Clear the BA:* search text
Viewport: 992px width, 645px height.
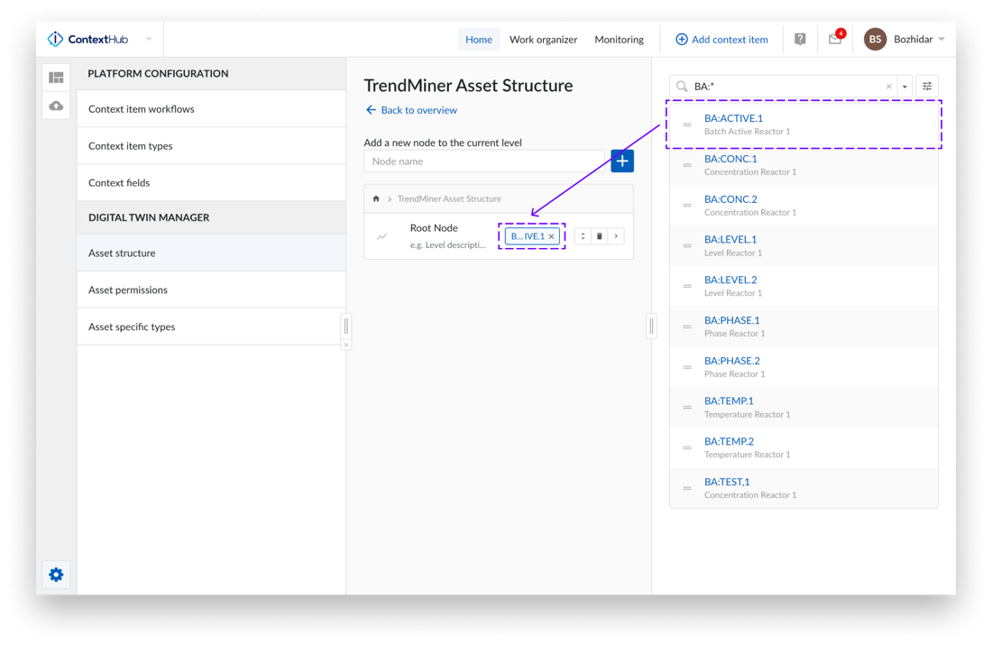888,87
